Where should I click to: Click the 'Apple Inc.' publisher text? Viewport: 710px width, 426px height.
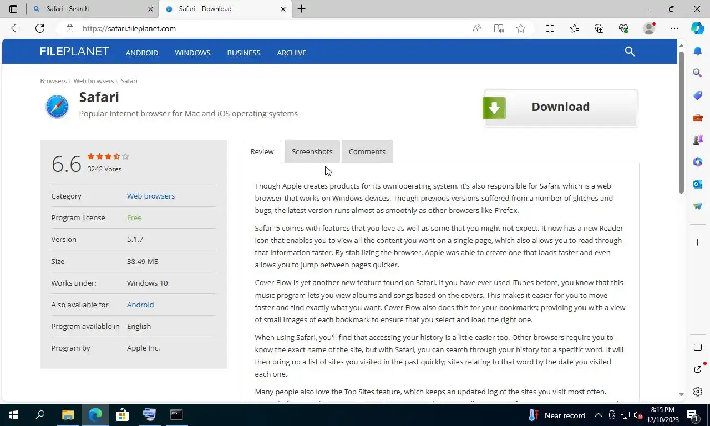tap(143, 348)
